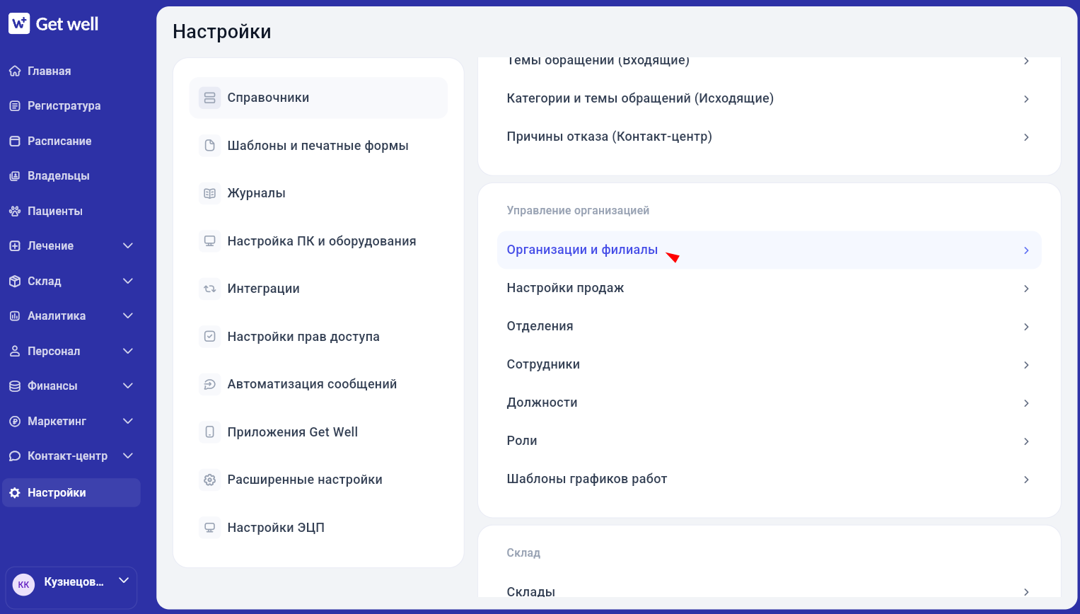This screenshot has width=1080, height=614.
Task: Click the Финансы coins icon
Action: (x=15, y=386)
